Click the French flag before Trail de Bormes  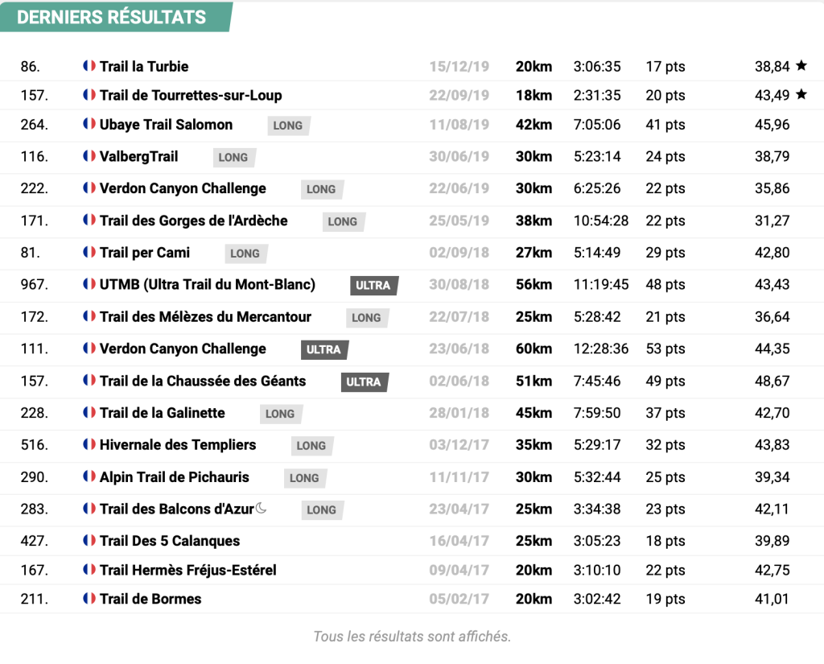[x=89, y=599]
